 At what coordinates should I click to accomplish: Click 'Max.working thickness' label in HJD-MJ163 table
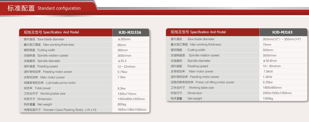(x=206, y=44)
